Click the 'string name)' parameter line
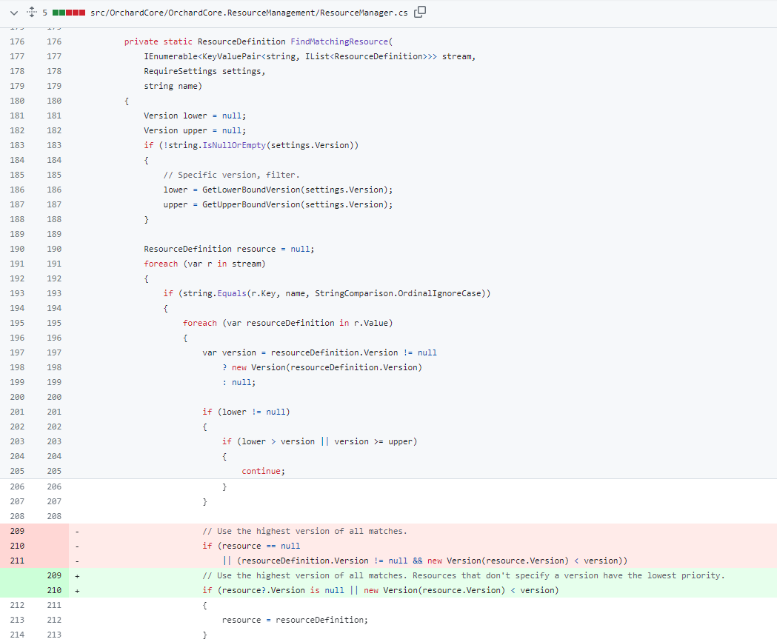Image resolution: width=777 pixels, height=642 pixels. pyautogui.click(x=173, y=86)
